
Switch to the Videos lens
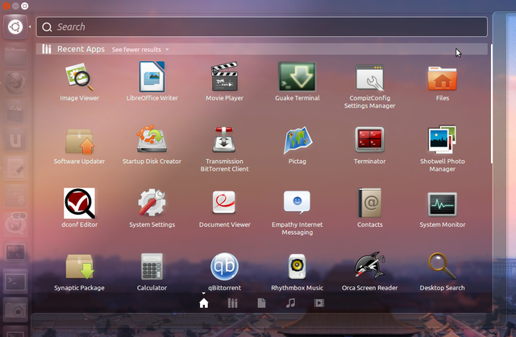(x=319, y=303)
